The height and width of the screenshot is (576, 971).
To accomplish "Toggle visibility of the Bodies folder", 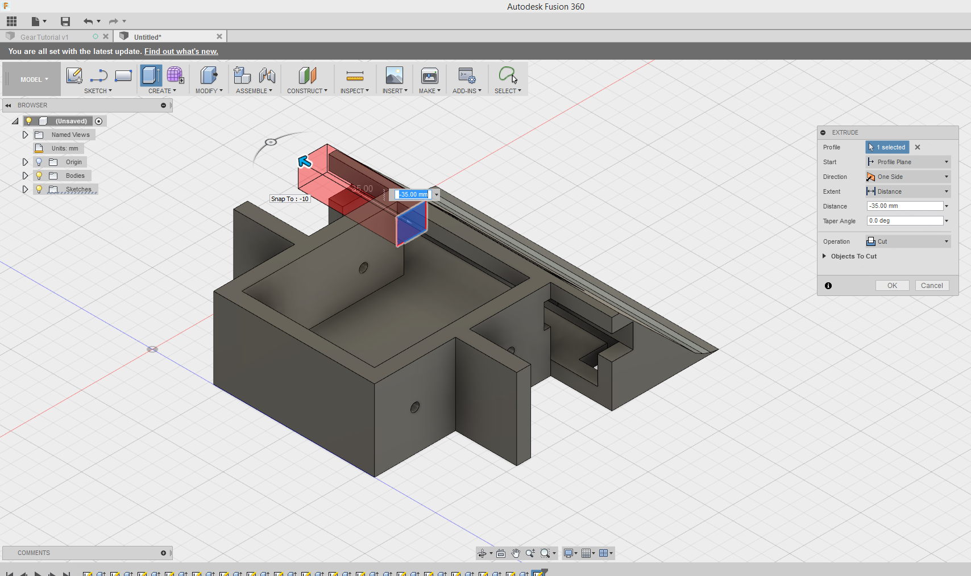I will tap(38, 176).
